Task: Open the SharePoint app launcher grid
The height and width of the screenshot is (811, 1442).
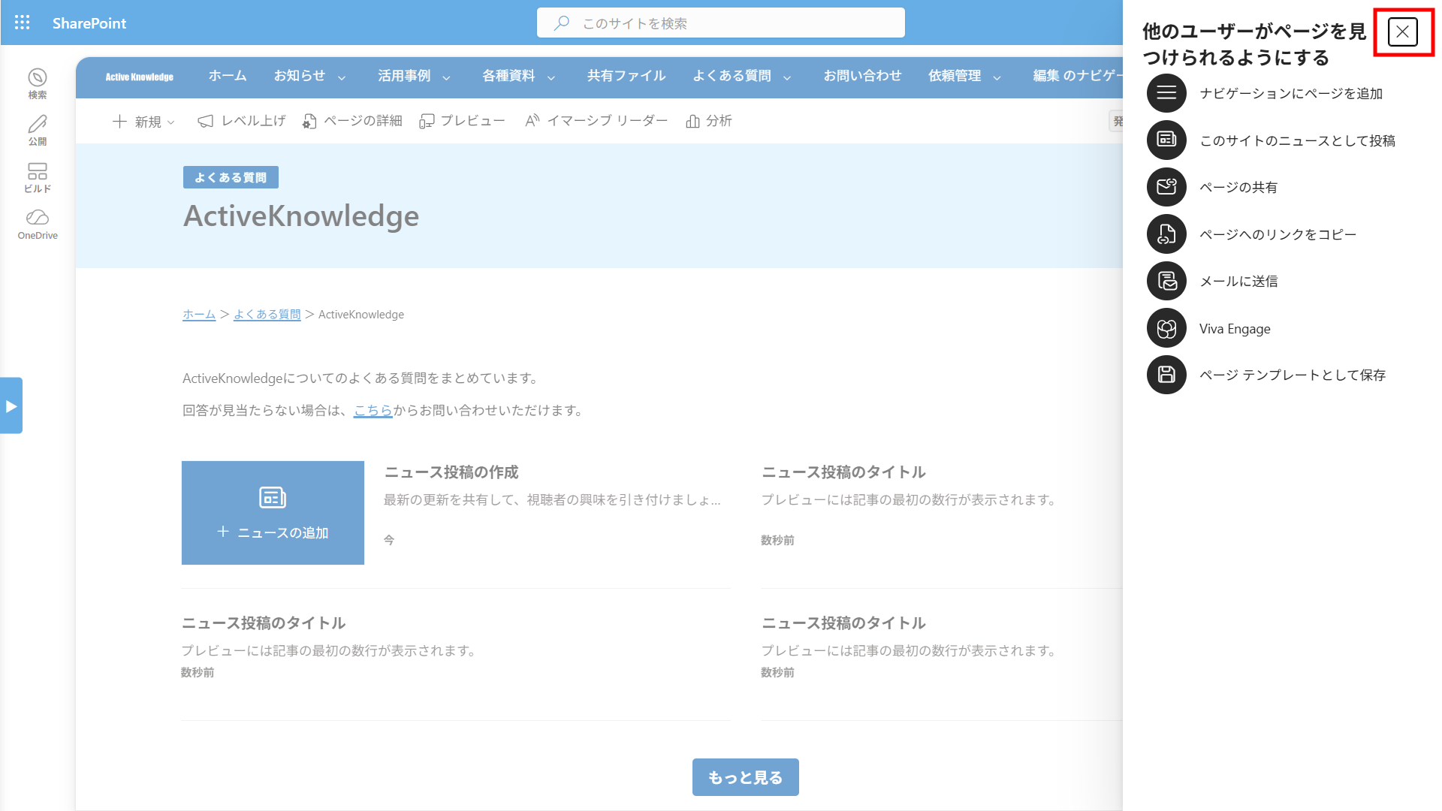Action: click(23, 23)
